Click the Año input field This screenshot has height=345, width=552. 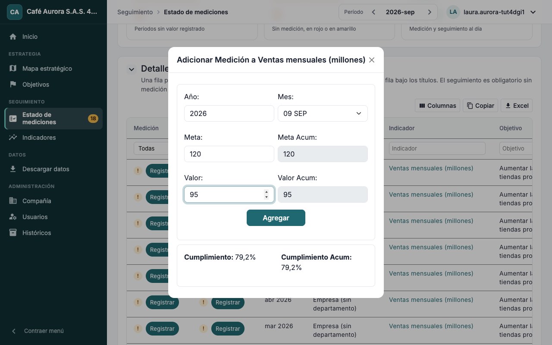(x=229, y=113)
